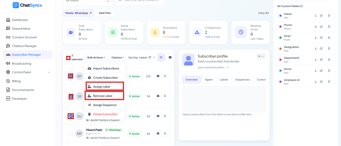
Task: Click briefcase icon in 2d row
Action: point(158,96)
